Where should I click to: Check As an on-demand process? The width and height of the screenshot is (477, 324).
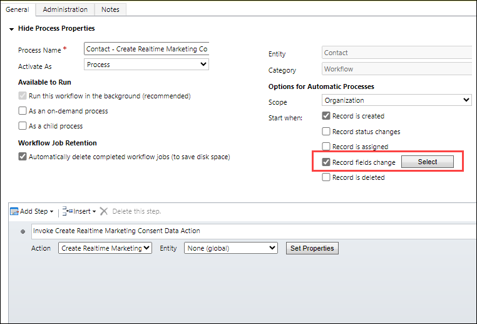pyautogui.click(x=23, y=111)
